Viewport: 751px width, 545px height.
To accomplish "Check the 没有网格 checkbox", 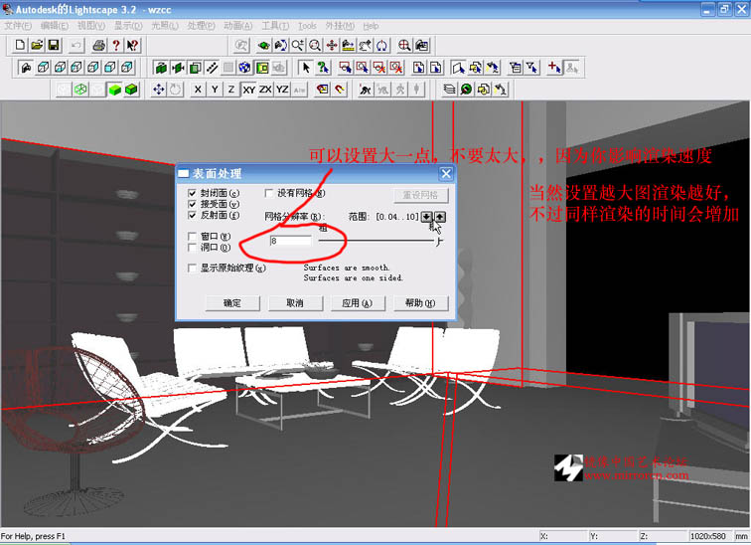I will 268,193.
